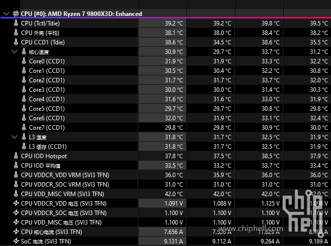Select CPU 核心电流 (SVI3 TFN) label
This screenshot has height=246, width=331.
(x=51, y=232)
